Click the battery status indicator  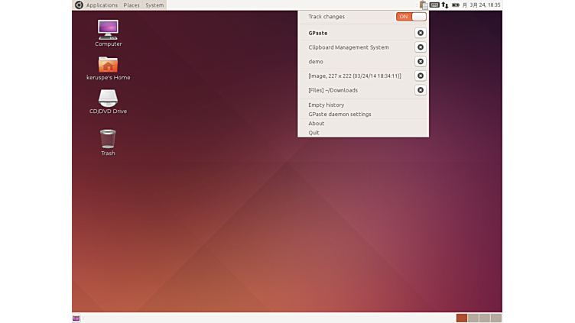click(456, 5)
